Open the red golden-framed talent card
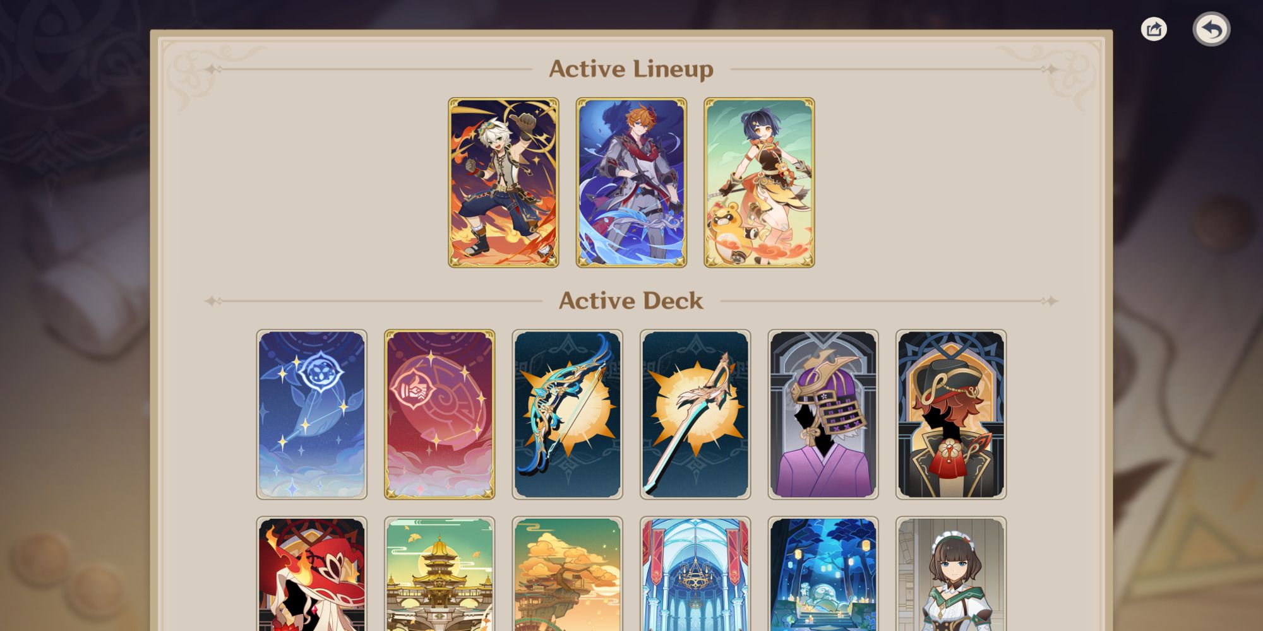 coord(440,415)
